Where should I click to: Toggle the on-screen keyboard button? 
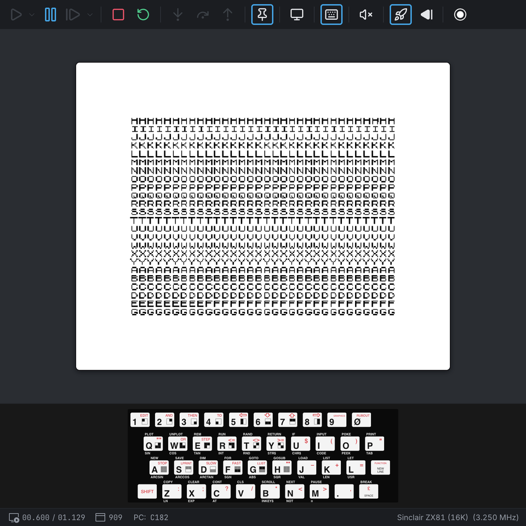coord(331,14)
